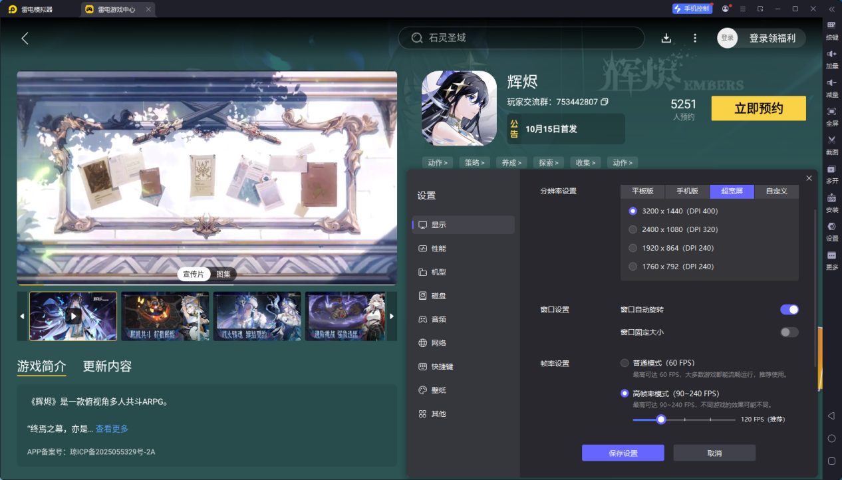Viewport: 842px width, 480px height.
Task: Switch to 自定义 resolution tab
Action: click(777, 191)
